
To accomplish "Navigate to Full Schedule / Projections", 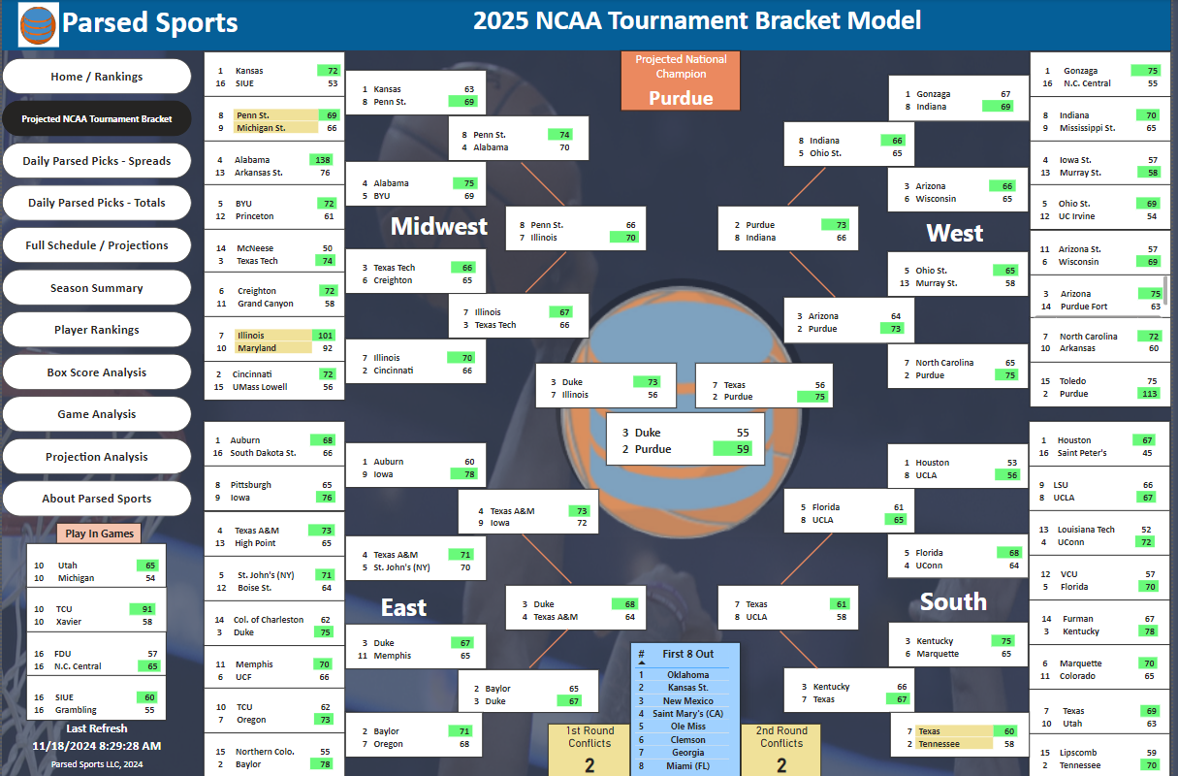I will click(97, 245).
